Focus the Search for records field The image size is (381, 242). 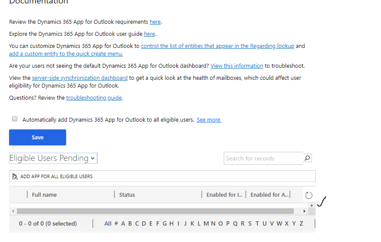[263, 158]
